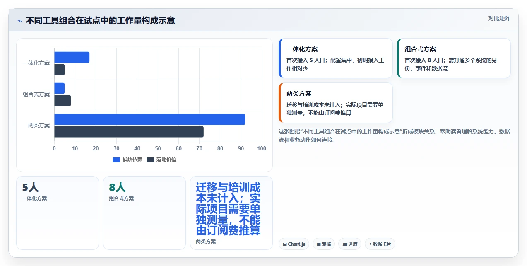
Task: Click the 两类方案 y-axis label
Action: 39,126
